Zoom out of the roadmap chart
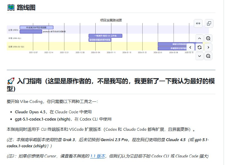This screenshot has height=165, width=225. [208, 56]
